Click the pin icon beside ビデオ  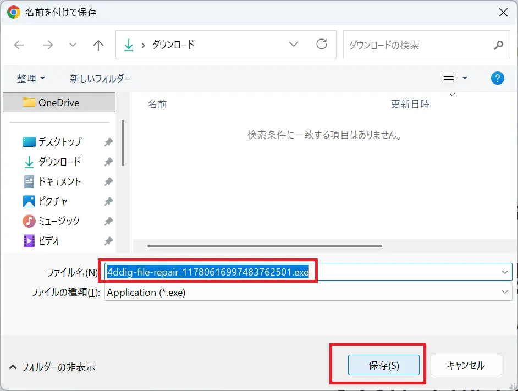point(108,241)
